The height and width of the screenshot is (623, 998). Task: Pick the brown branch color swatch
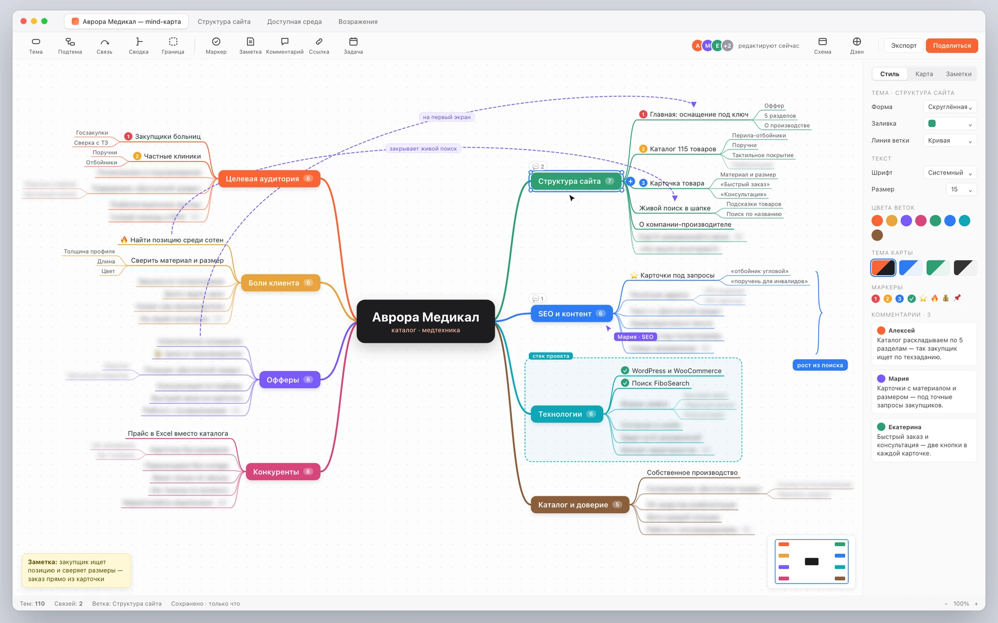877,235
